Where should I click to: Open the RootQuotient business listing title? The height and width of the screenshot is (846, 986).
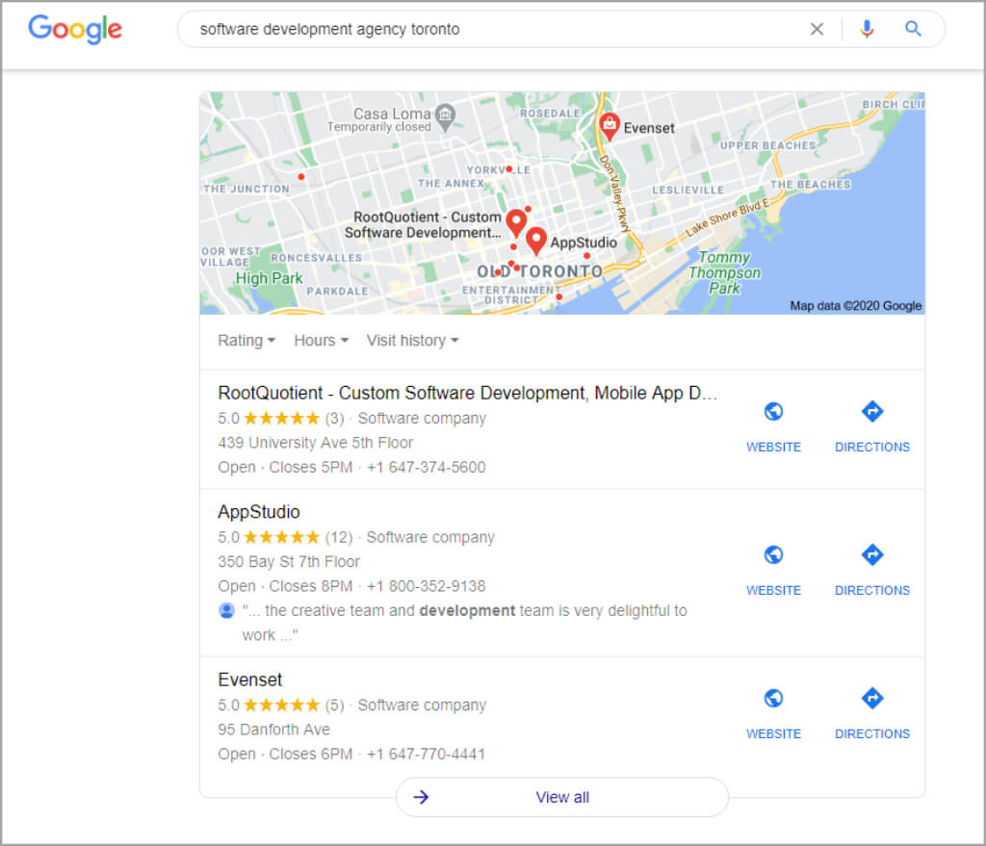[467, 393]
